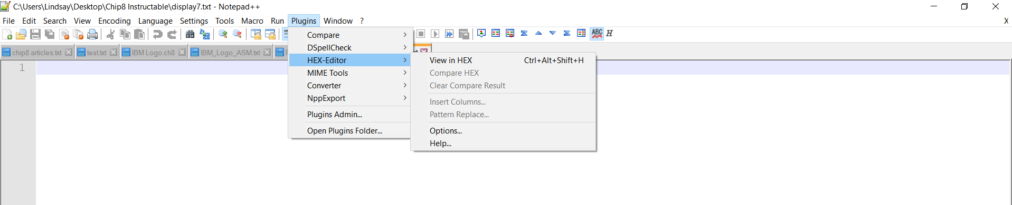The image size is (1012, 205).
Task: Click the New file toolbar icon
Action: [7, 34]
